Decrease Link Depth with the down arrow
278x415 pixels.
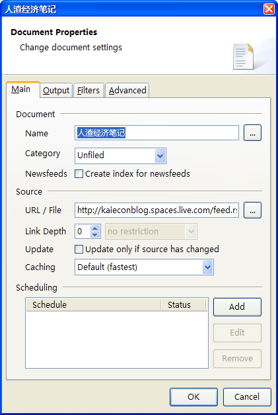[95, 234]
